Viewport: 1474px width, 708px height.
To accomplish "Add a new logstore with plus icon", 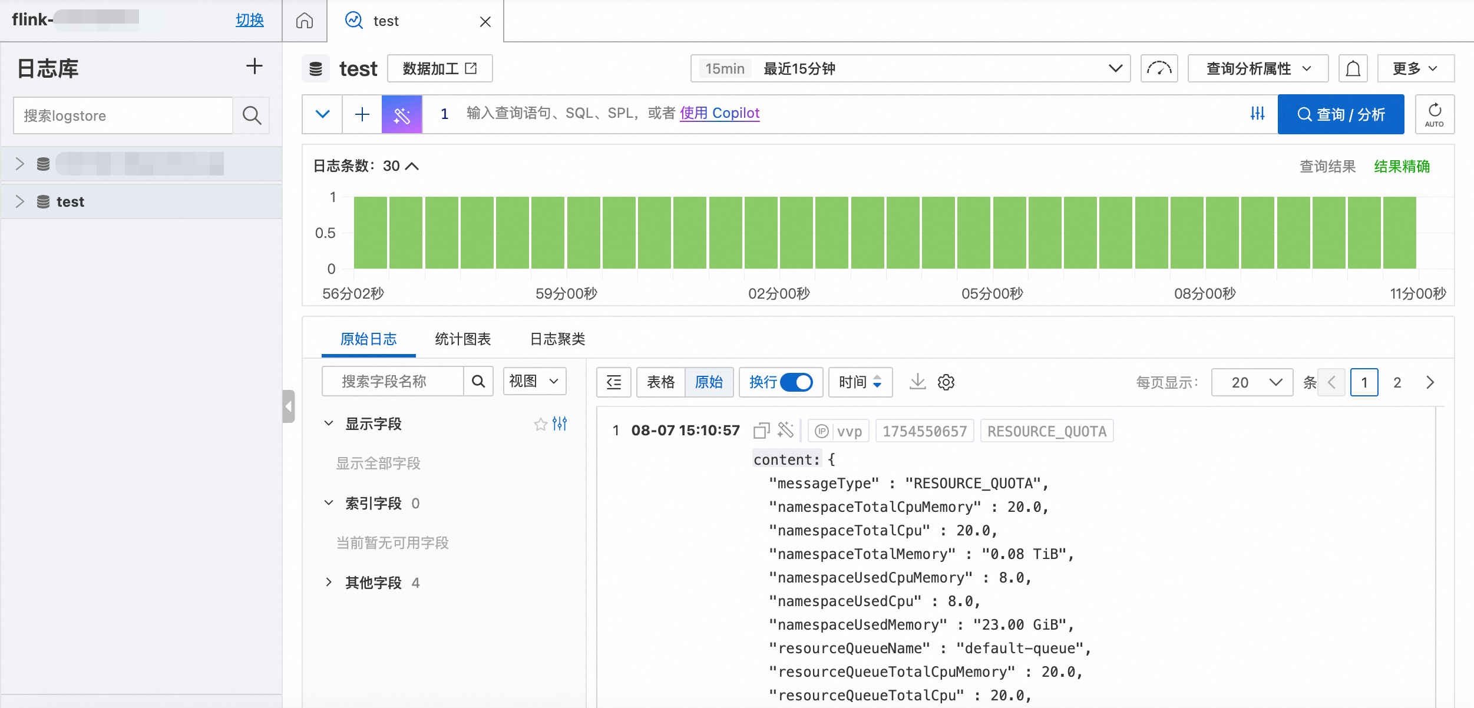I will point(254,67).
